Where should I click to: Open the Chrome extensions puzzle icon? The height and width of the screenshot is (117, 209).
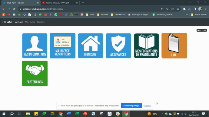click(x=184, y=9)
